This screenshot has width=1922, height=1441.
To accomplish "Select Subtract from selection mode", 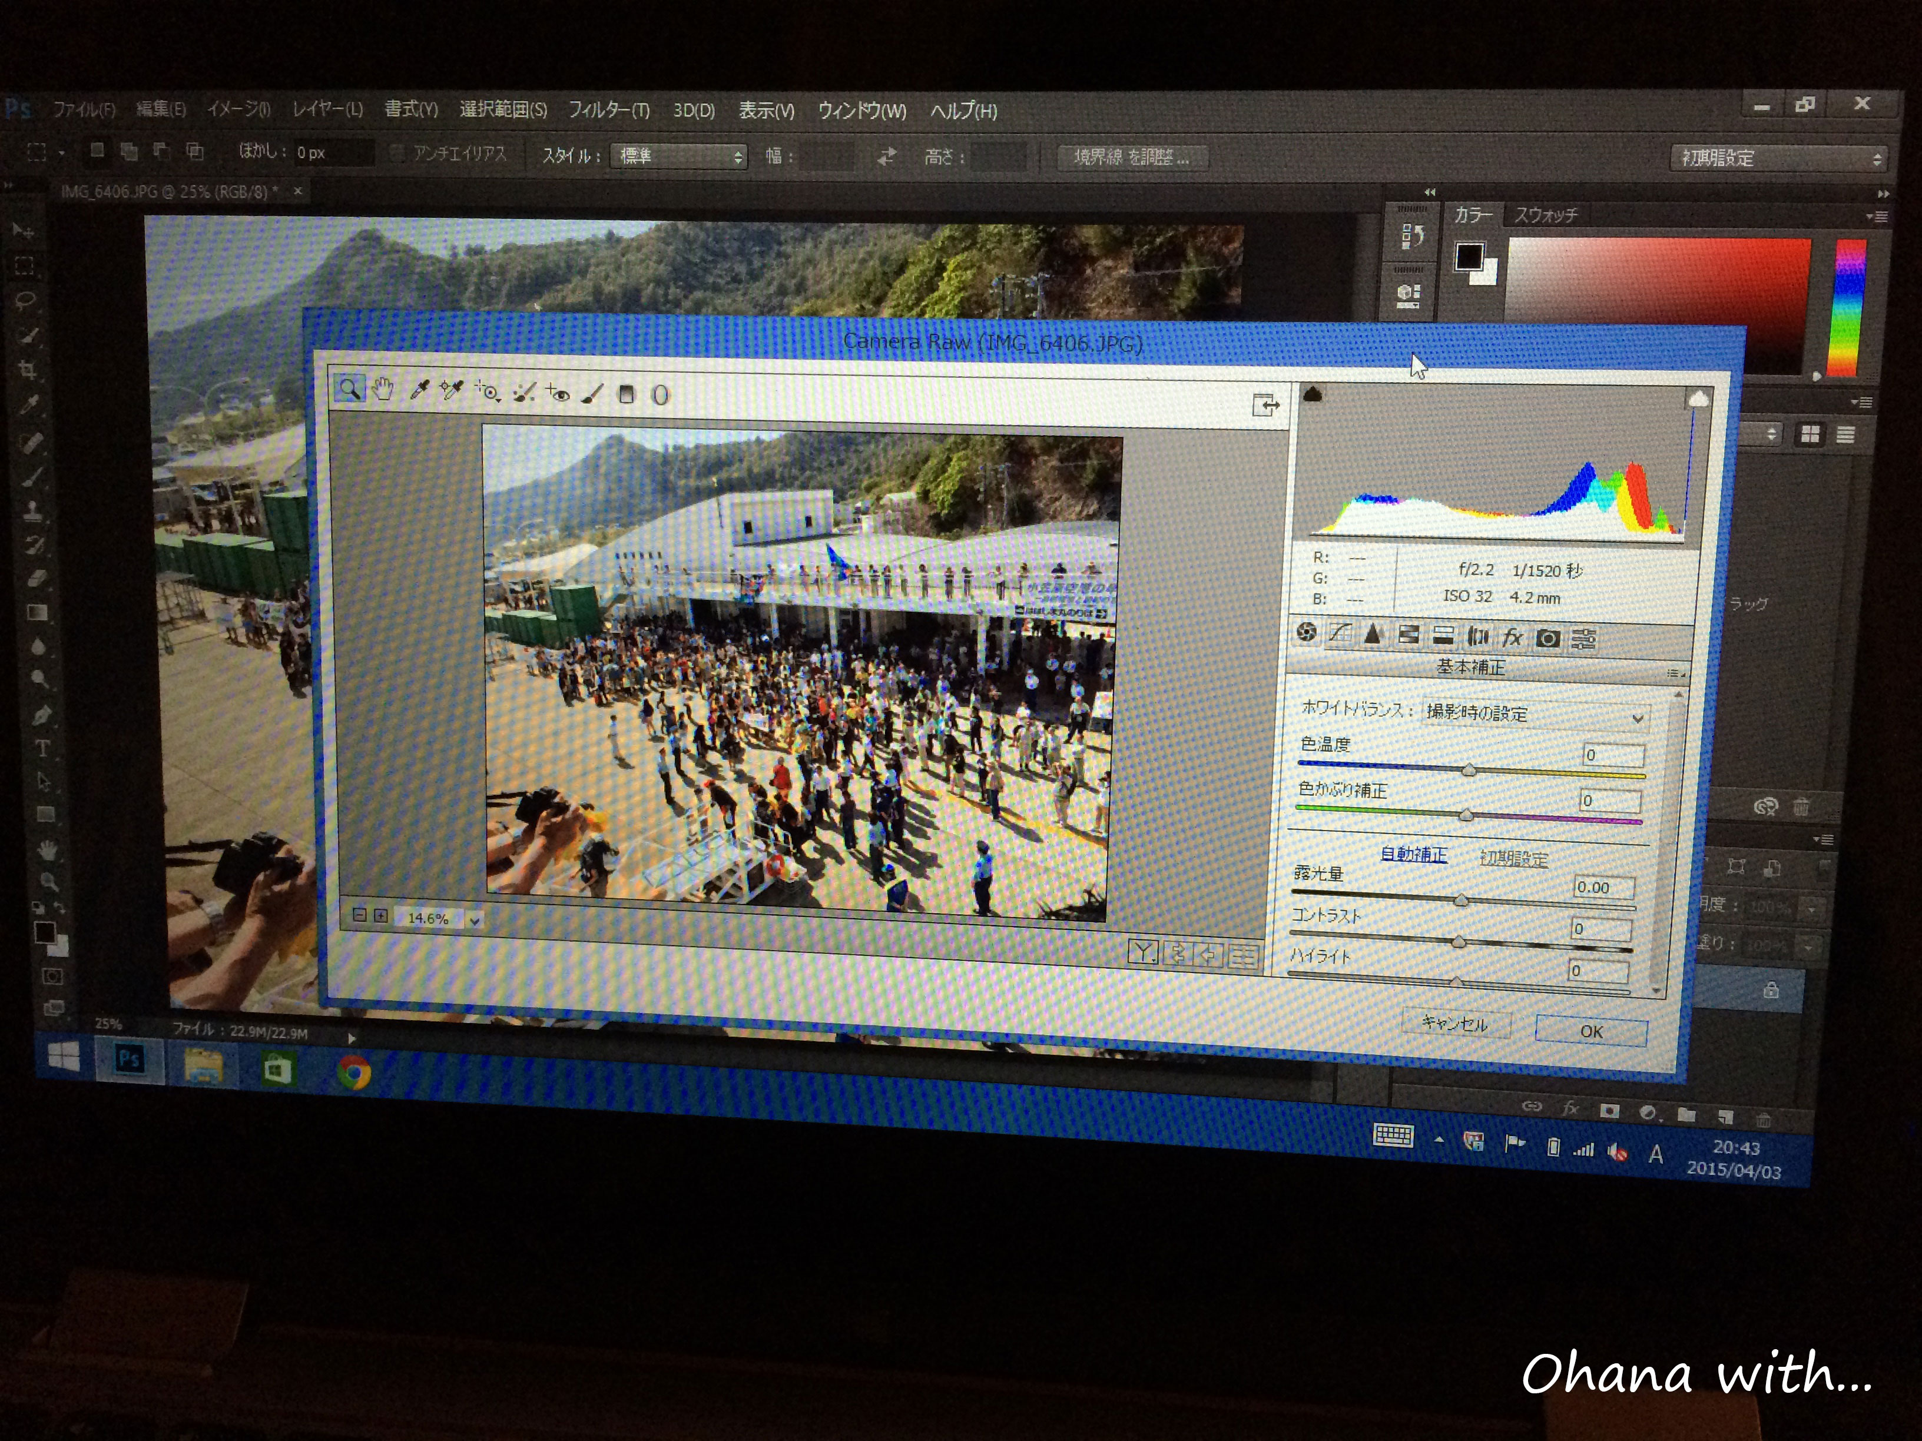I will (161, 151).
